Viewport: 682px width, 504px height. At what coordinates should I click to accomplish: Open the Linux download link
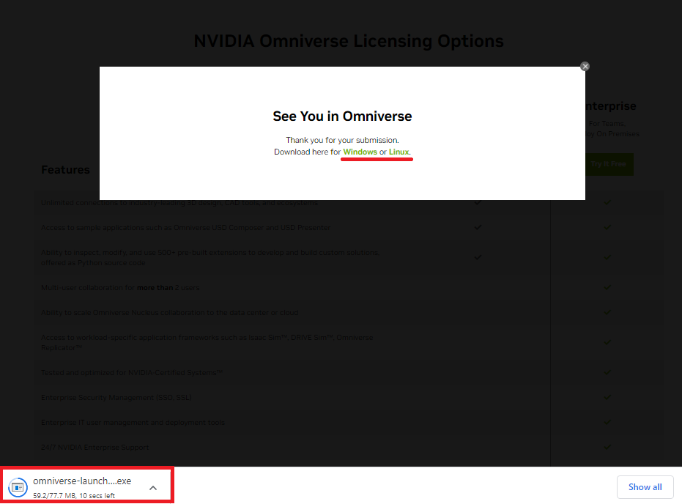pyautogui.click(x=399, y=152)
